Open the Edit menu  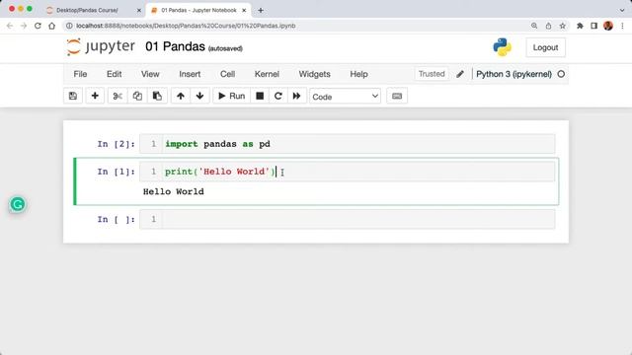point(115,74)
